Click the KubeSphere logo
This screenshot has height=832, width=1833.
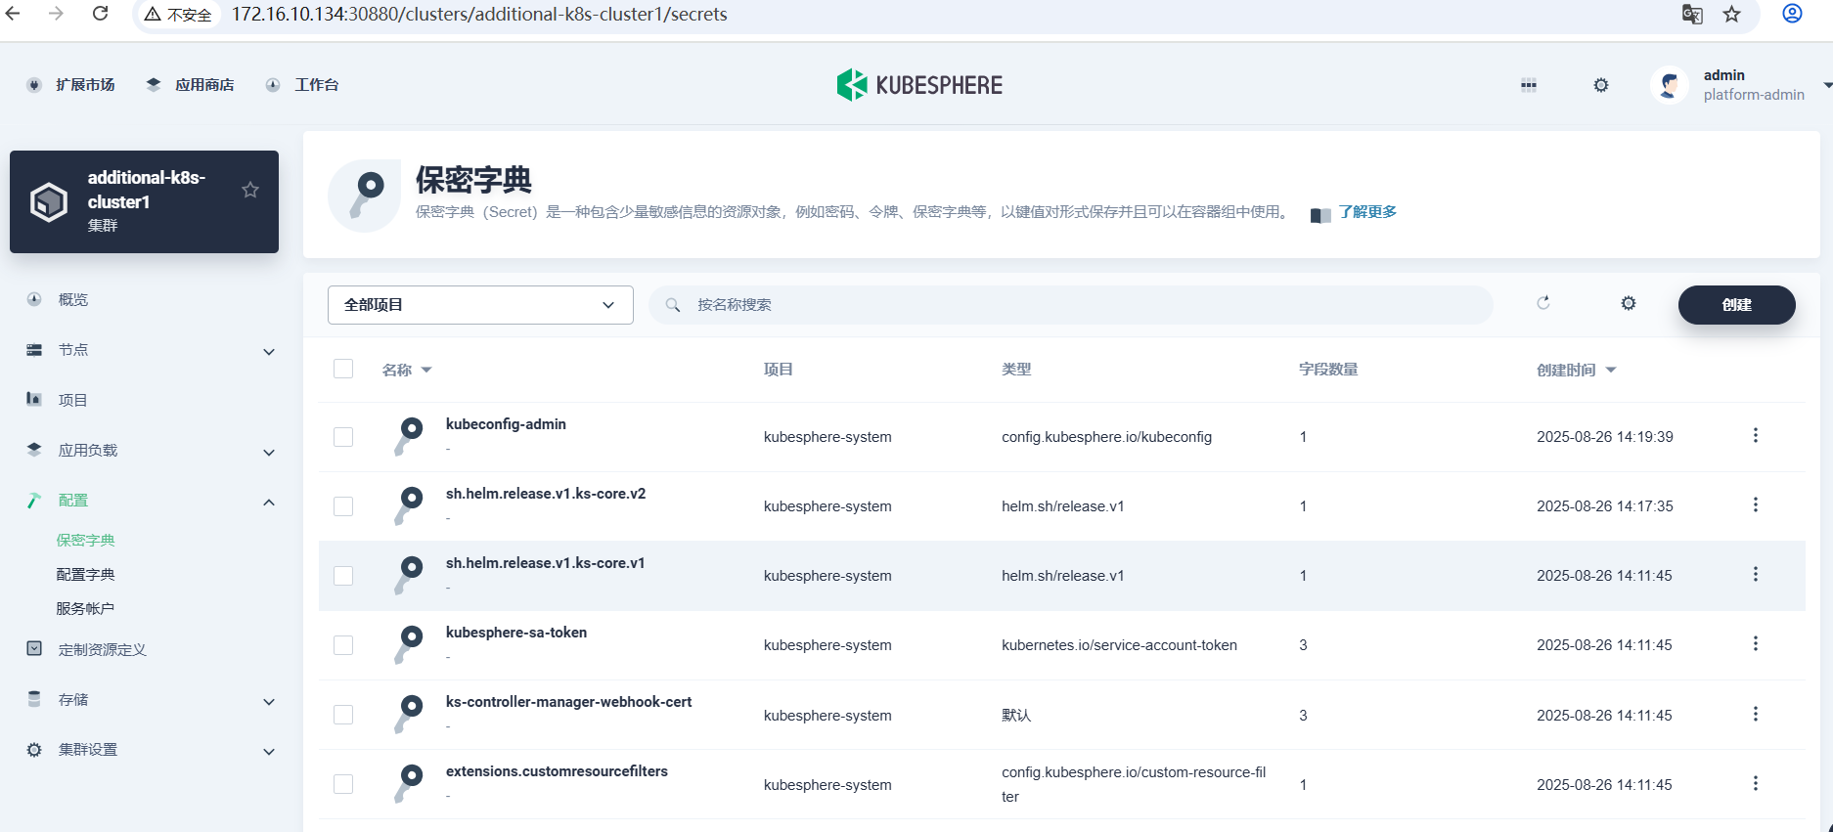click(919, 85)
